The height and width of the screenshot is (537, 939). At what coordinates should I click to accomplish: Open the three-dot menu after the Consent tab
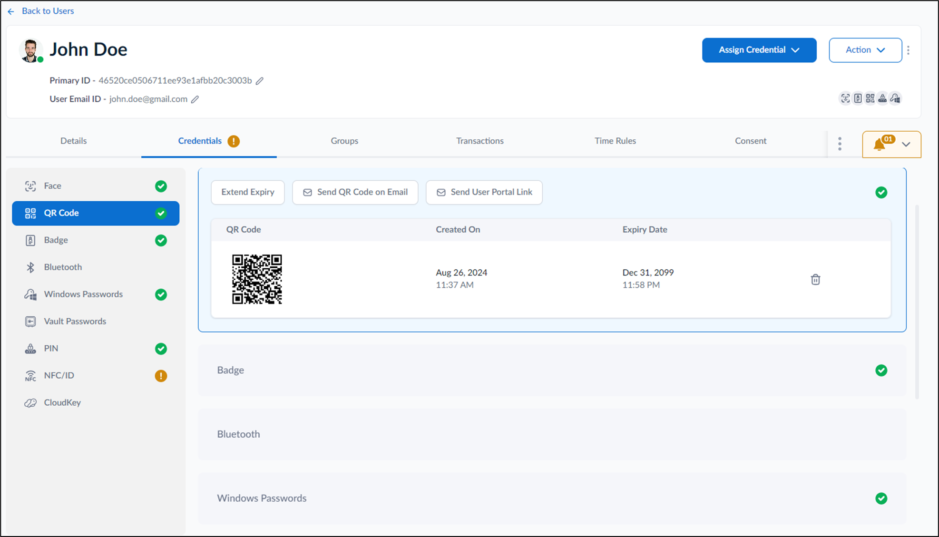tap(840, 144)
